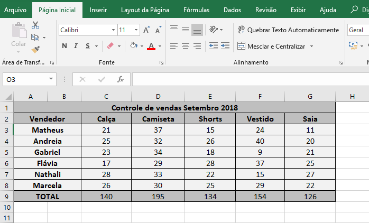The image size is (369, 223).
Task: Select the Format Painter brush
Action: [35, 49]
